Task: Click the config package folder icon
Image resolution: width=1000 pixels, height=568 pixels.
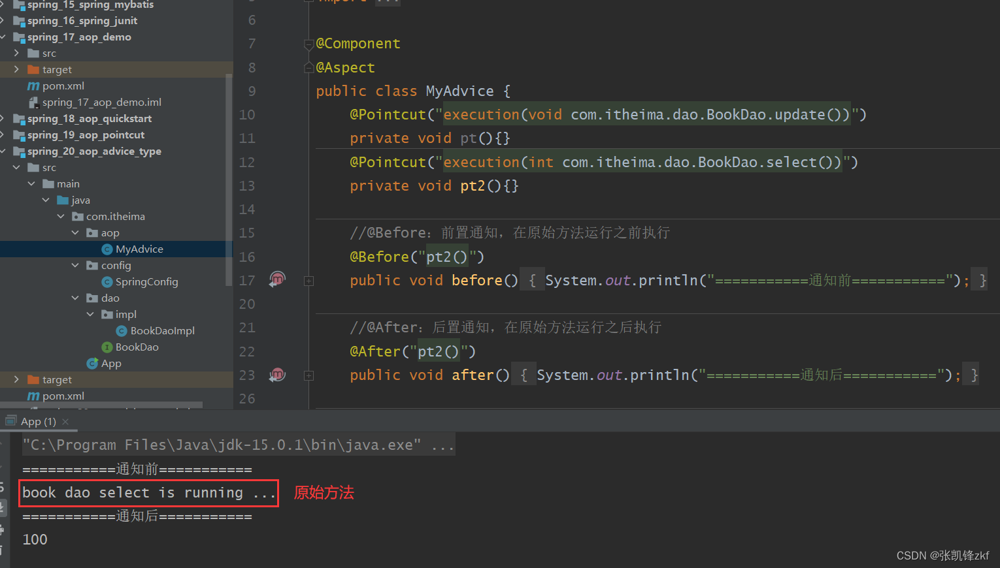Action: pos(93,266)
